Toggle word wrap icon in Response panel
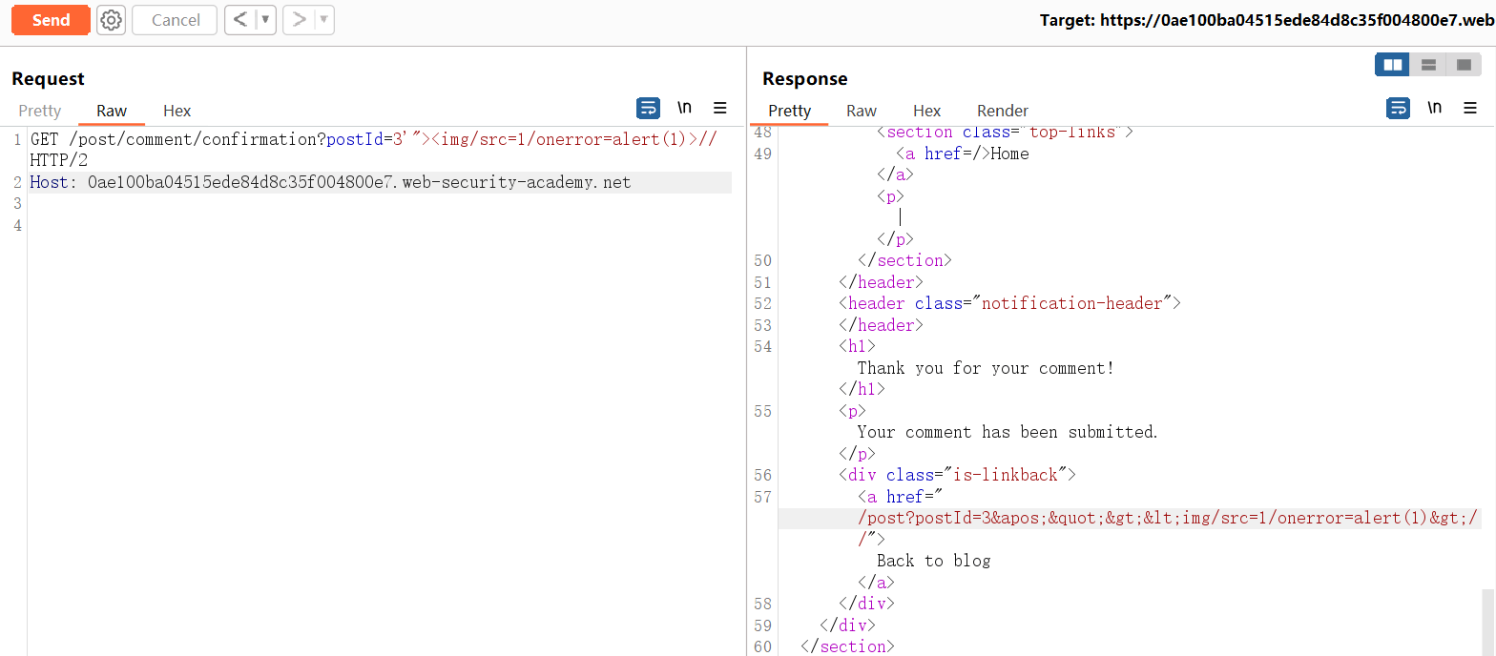The width and height of the screenshot is (1496, 656). pos(1398,108)
